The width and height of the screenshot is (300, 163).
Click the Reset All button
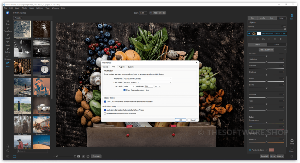click(x=264, y=156)
